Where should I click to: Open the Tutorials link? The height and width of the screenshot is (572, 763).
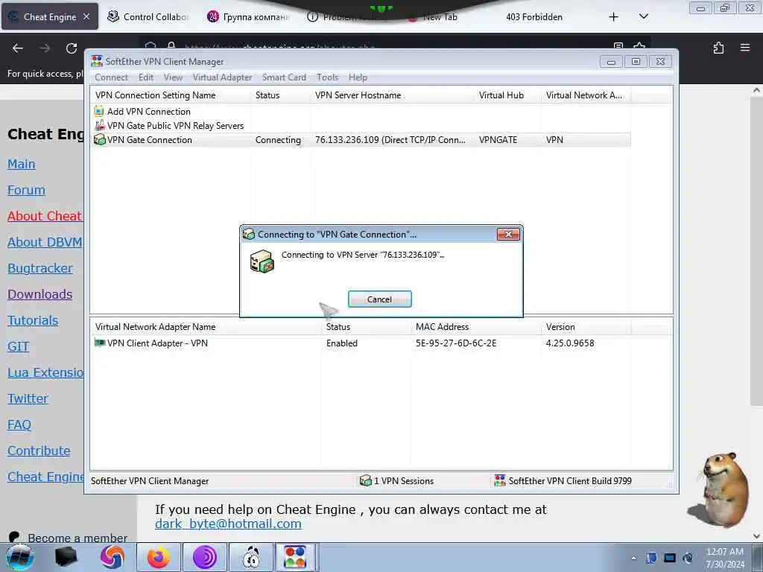33,320
